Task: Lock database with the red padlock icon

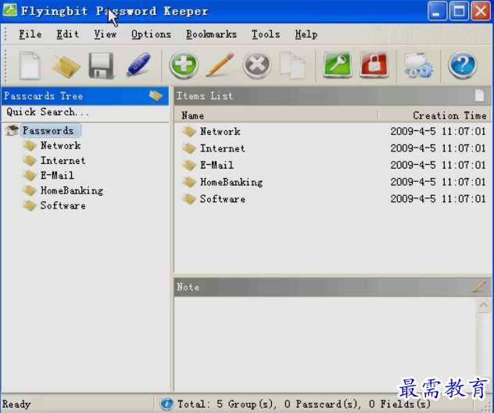Action: point(374,65)
